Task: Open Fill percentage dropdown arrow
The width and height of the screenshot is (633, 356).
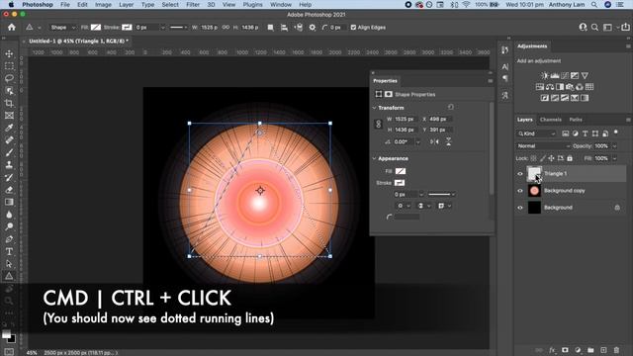Action: click(x=615, y=158)
